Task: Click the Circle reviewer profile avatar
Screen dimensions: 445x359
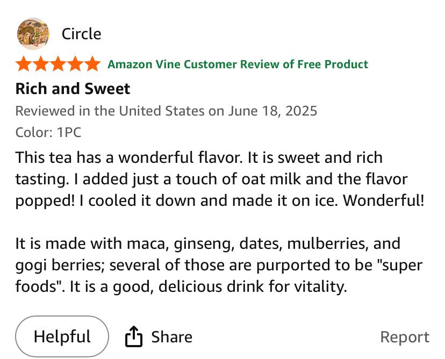Action: click(x=33, y=34)
